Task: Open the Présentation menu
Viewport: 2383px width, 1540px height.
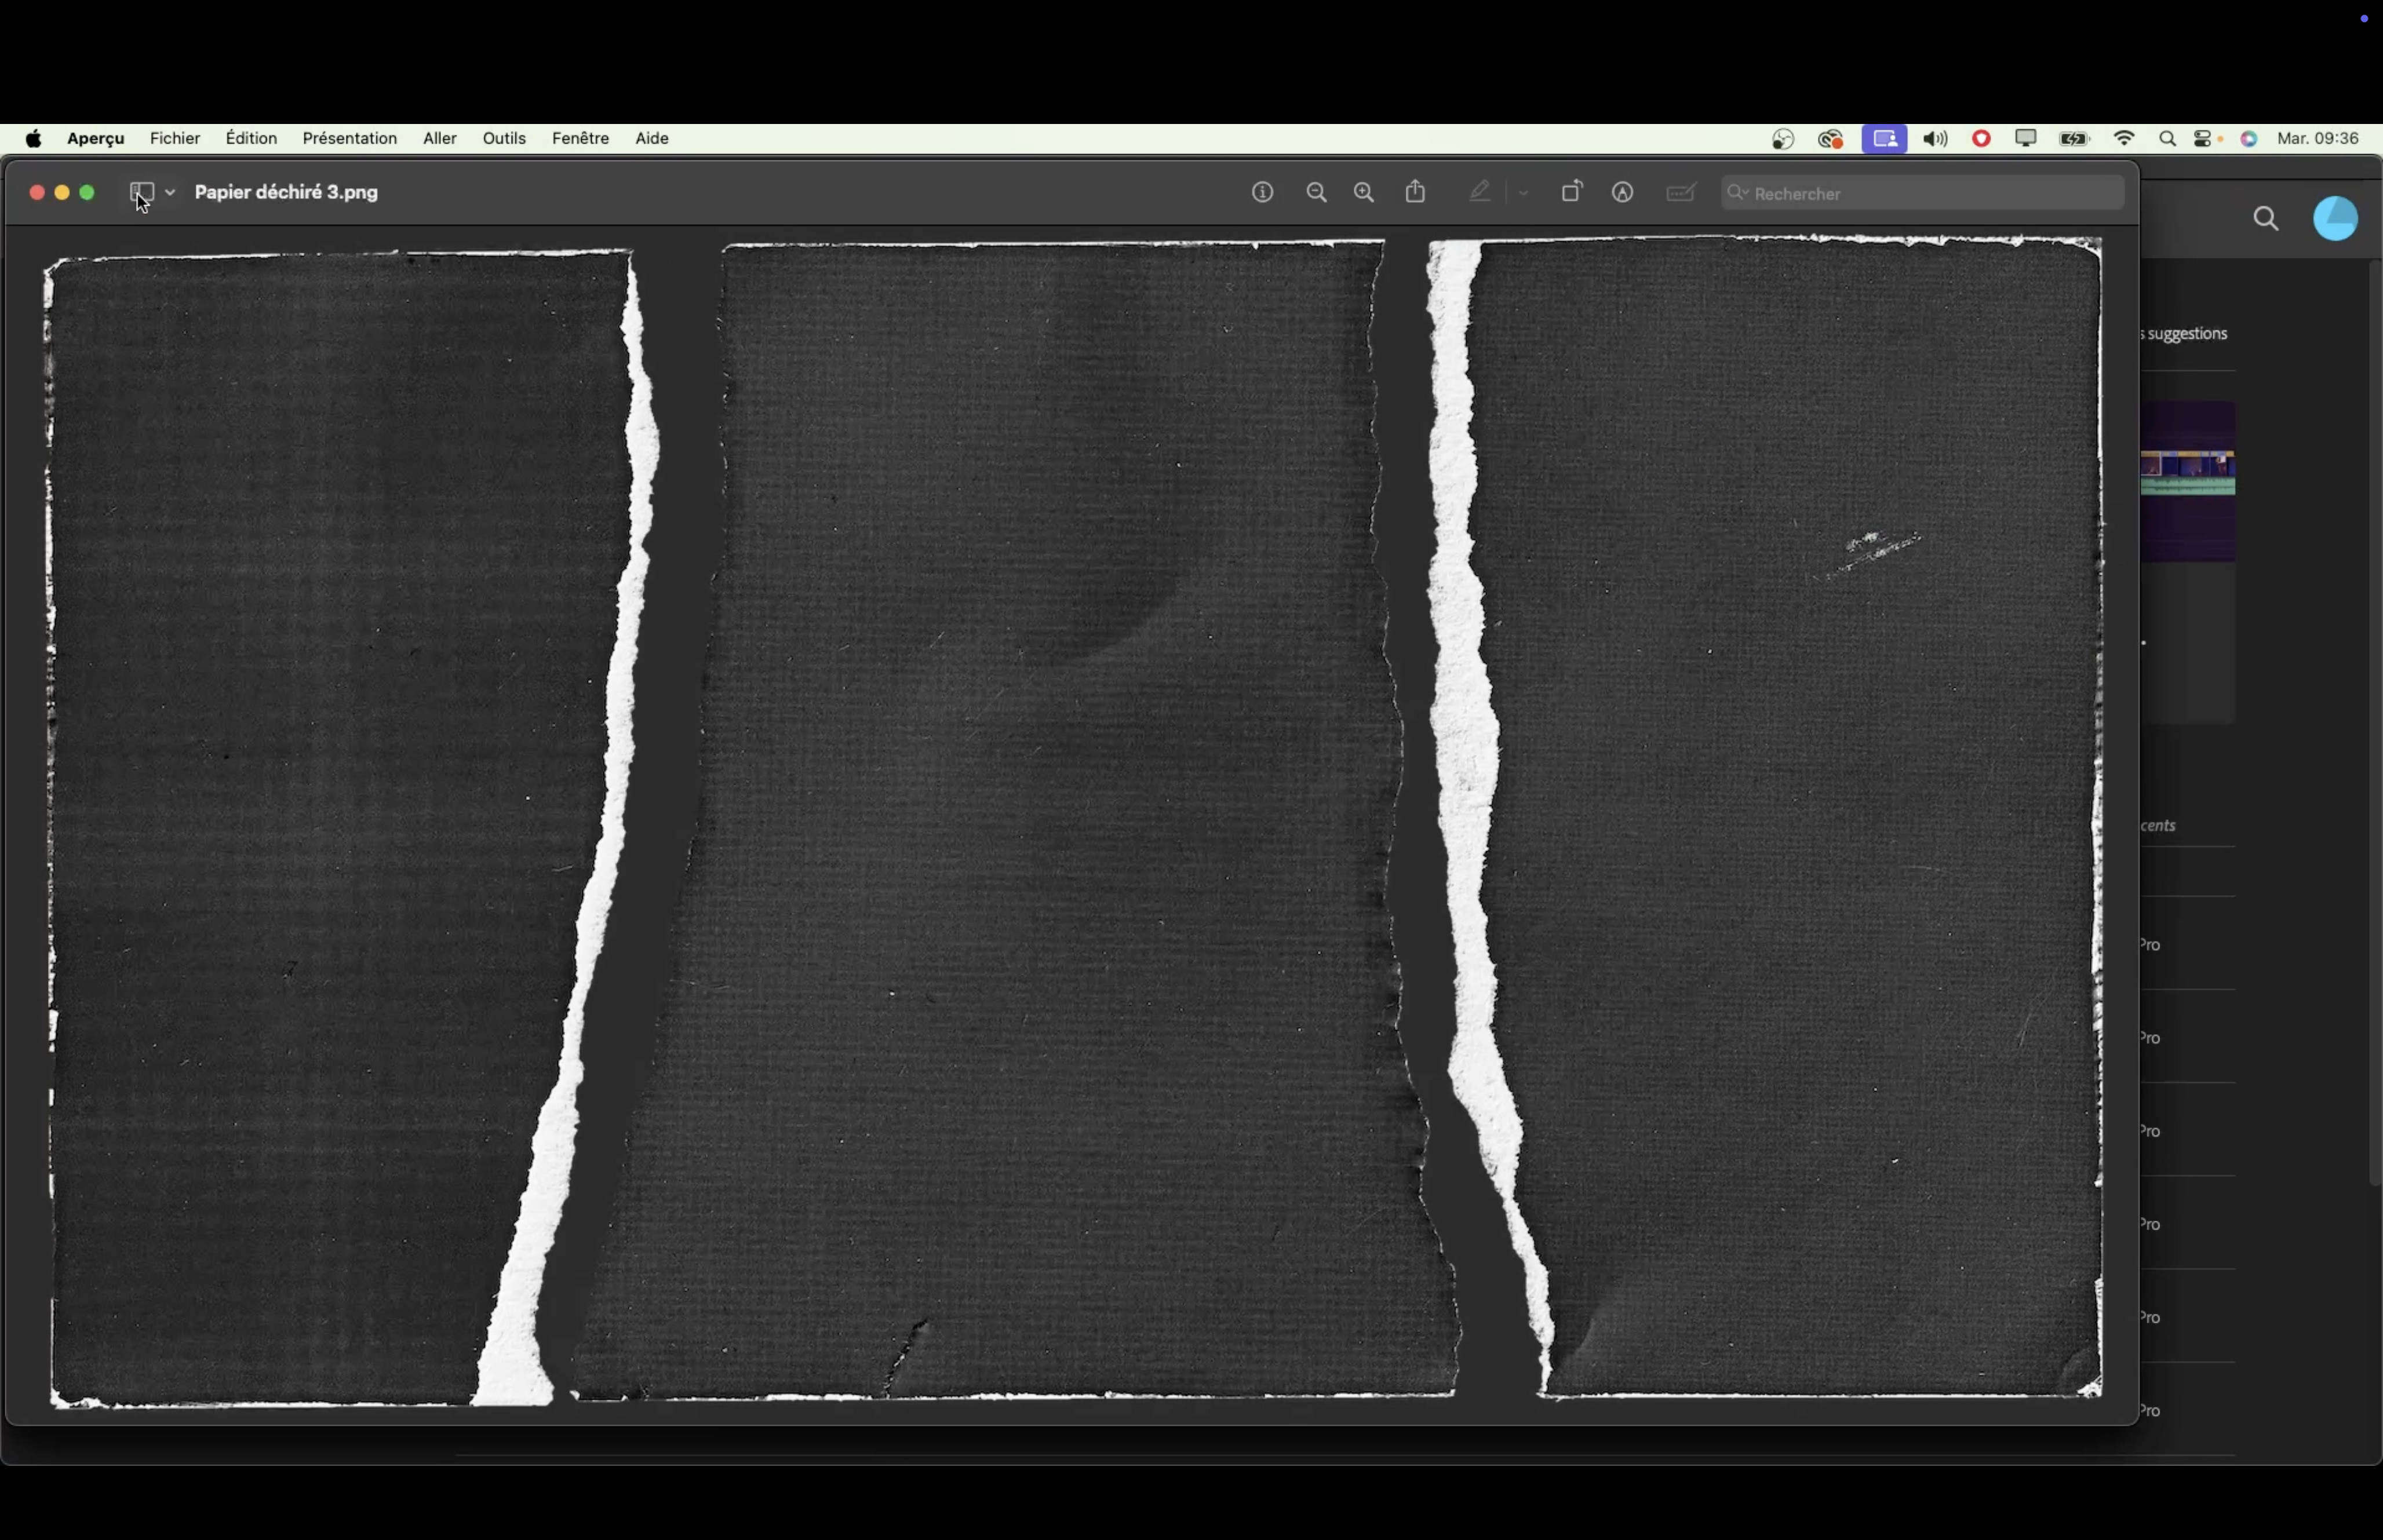Action: coord(350,138)
